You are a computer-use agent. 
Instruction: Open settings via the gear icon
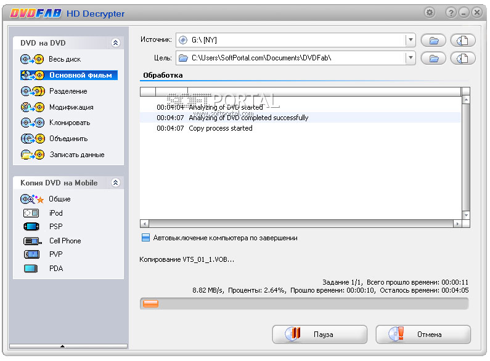click(430, 12)
